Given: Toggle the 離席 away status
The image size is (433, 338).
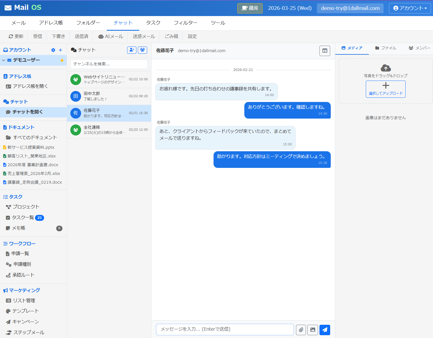Looking at the screenshot, I should tap(250, 8).
